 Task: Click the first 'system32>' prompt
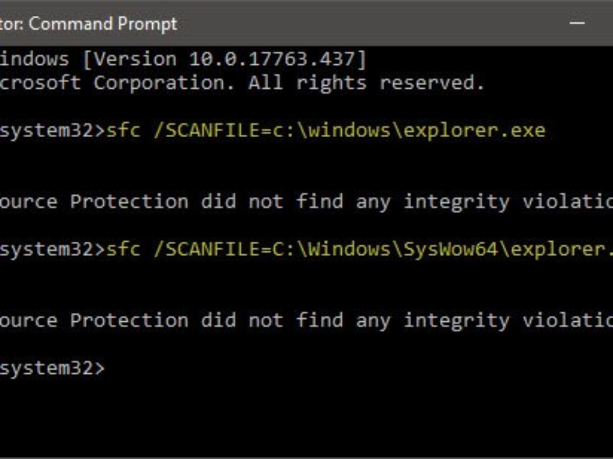coord(51,131)
